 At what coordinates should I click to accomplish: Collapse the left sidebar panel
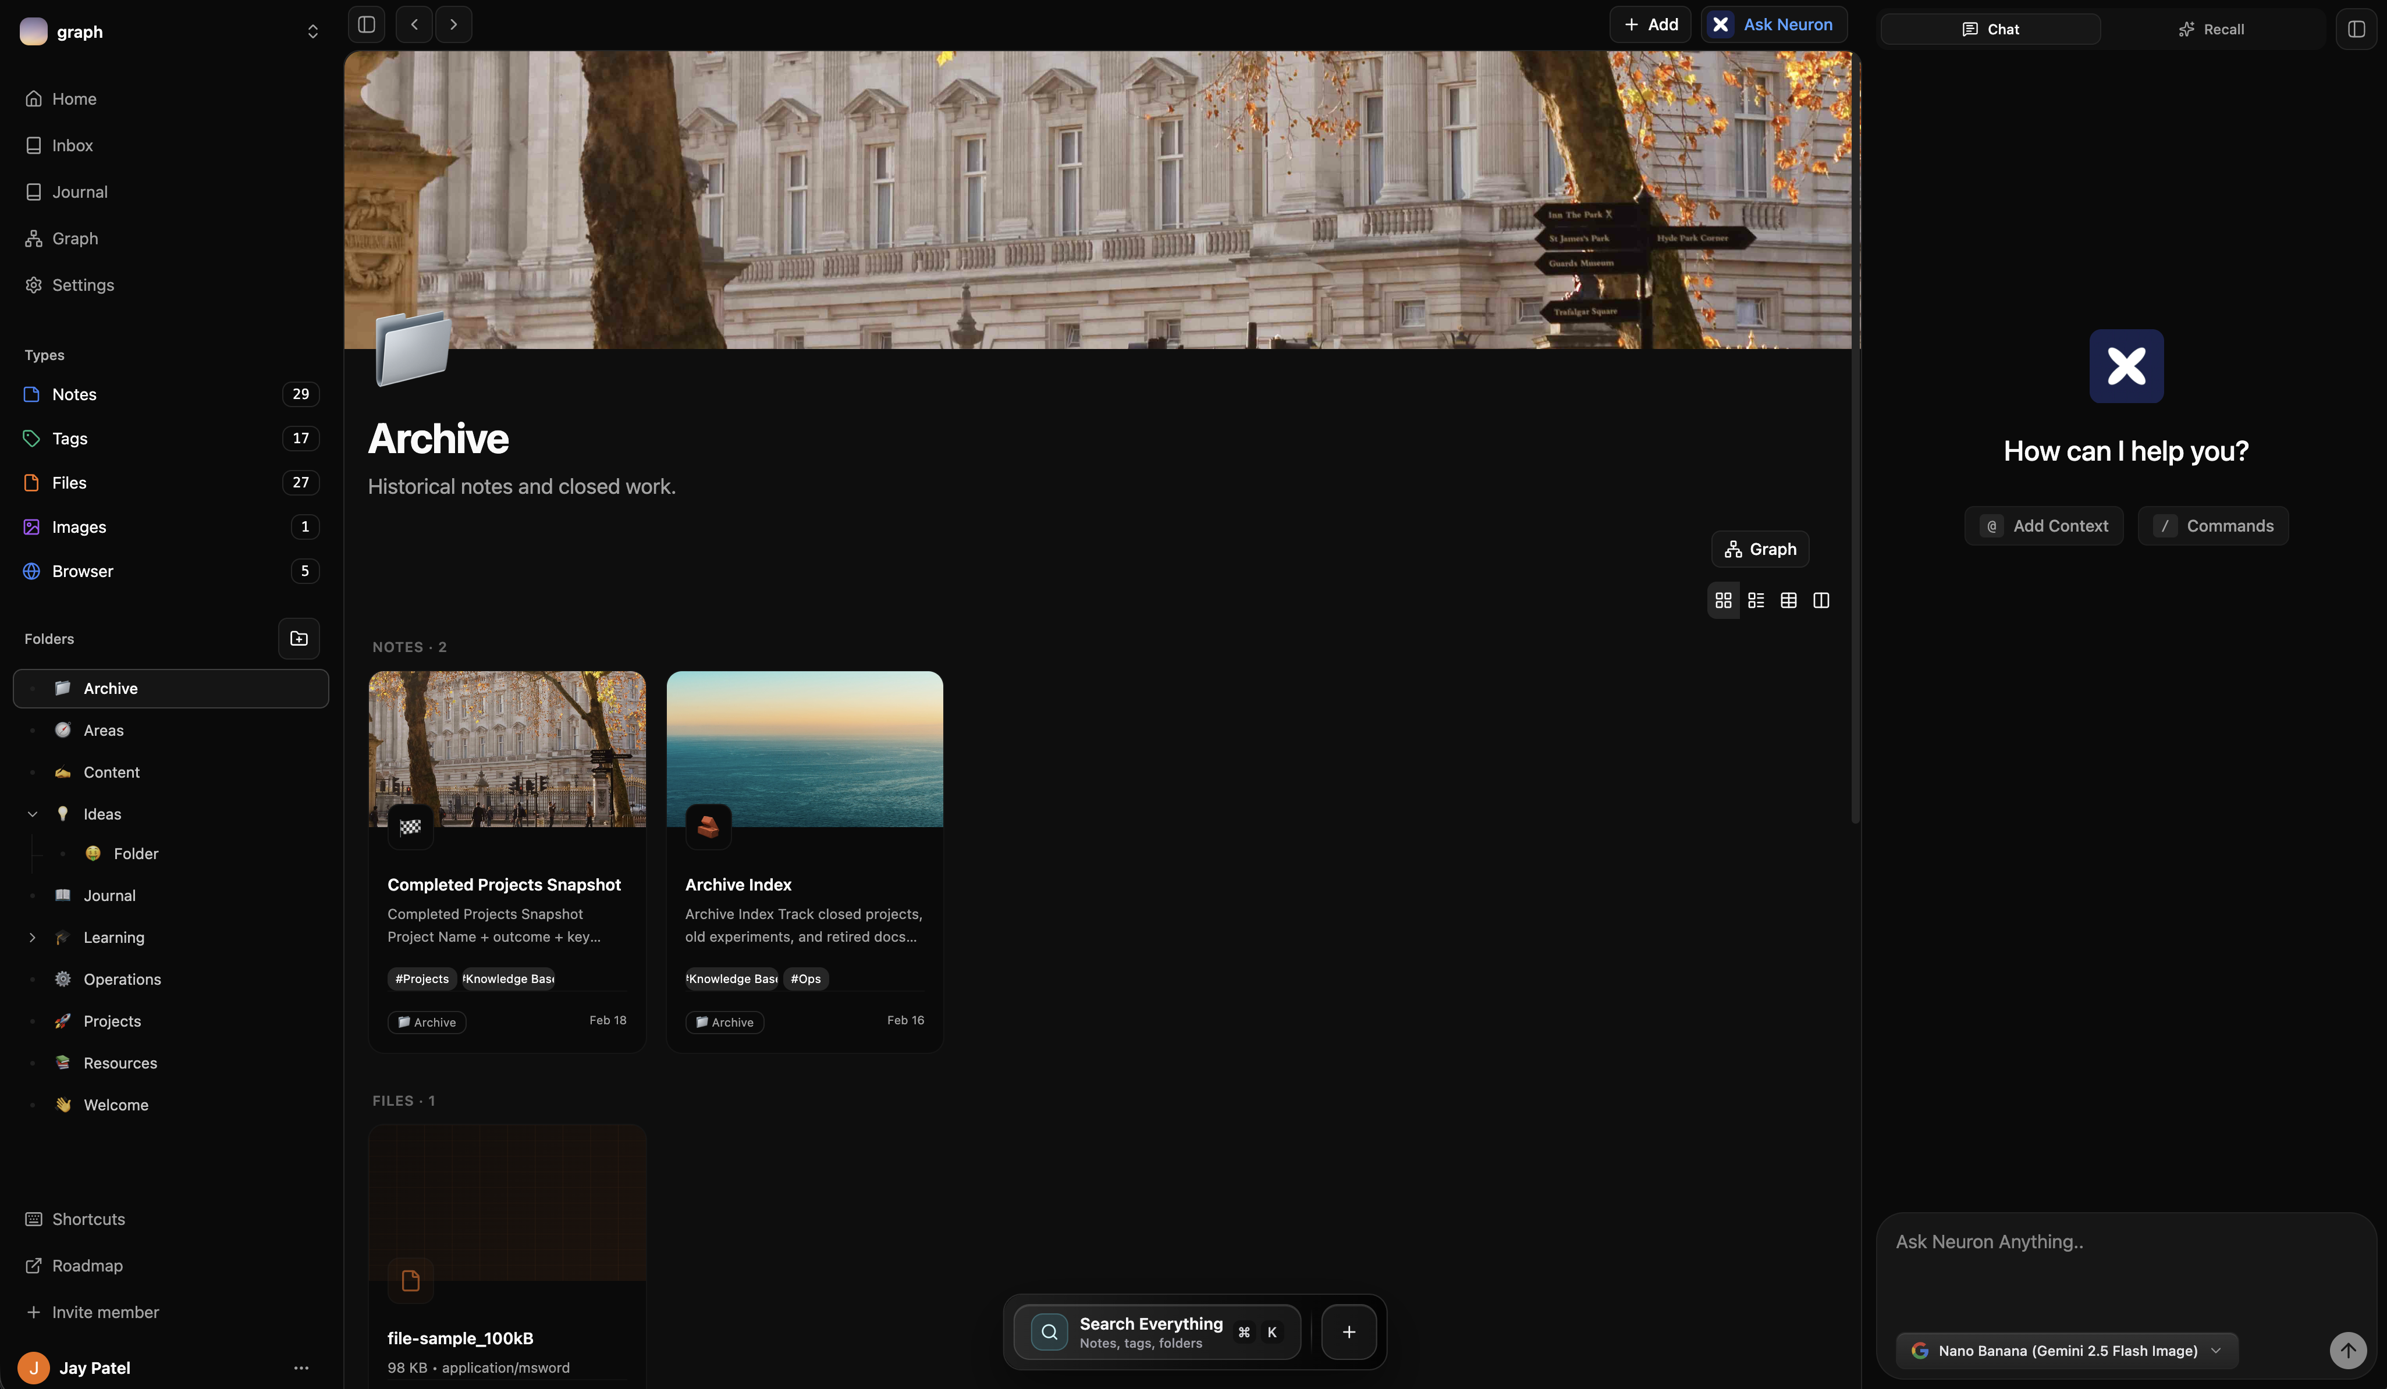[365, 24]
